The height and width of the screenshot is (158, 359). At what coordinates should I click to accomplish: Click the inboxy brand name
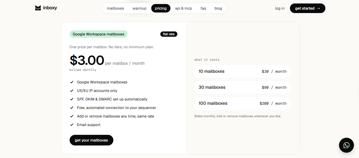tap(50, 8)
